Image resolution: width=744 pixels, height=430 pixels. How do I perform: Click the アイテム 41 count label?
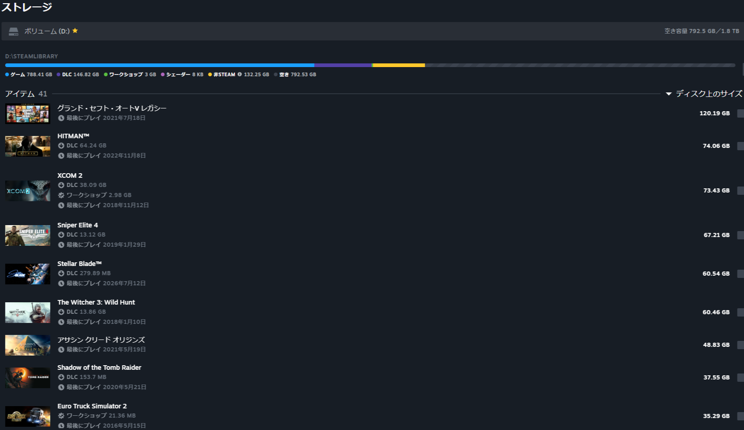[x=26, y=94]
